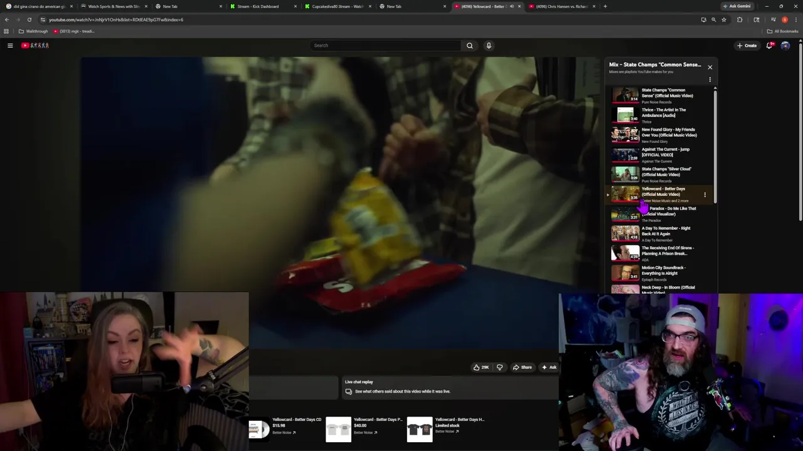Open the browser extensions puzzle icon

740,19
